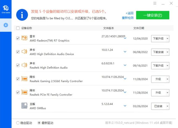Expand version dropdown for AMD Radeon R7 Graphics

pyautogui.click(x=125, y=38)
